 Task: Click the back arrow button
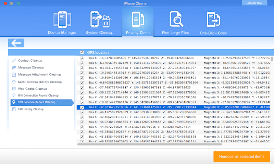tap(16, 43)
